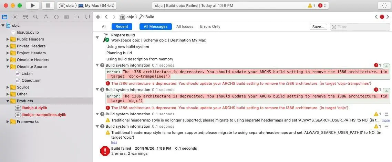Select the All Messages filter

[155, 26]
